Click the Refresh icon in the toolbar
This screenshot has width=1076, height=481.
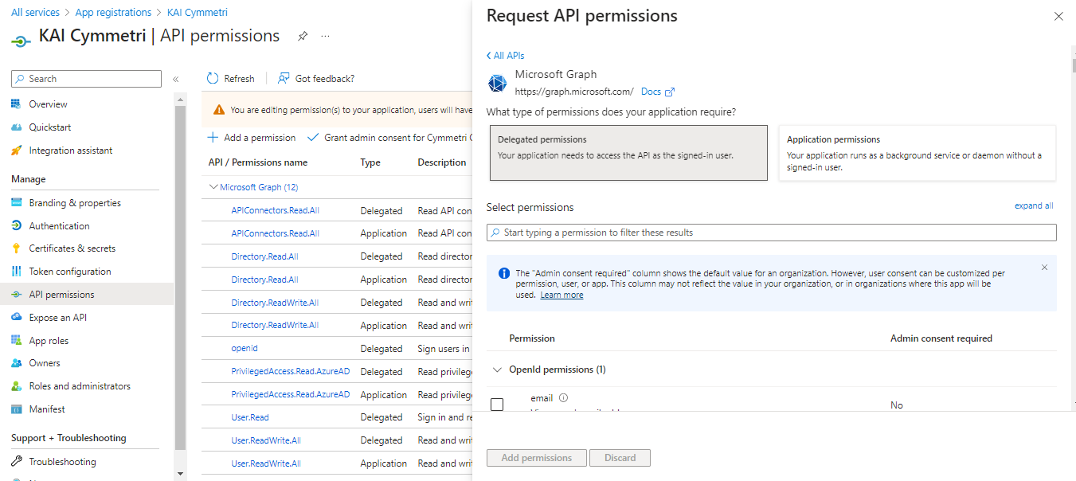[213, 79]
